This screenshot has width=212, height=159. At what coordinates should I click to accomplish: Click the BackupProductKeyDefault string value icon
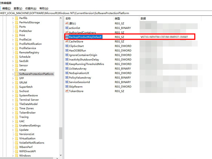(67, 37)
